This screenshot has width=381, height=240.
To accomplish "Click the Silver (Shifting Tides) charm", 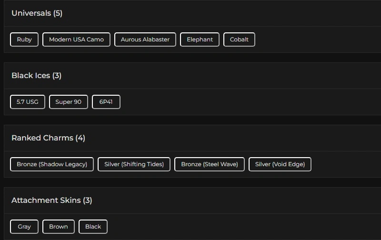I will coord(134,164).
